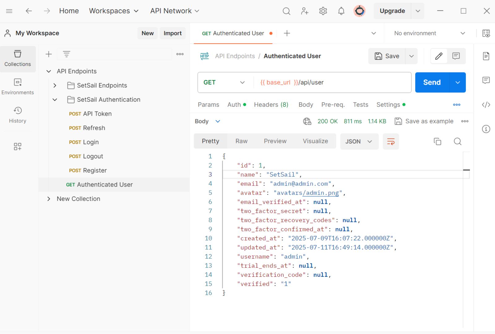This screenshot has height=334, width=495.
Task: Open the collections filter icon
Action: (x=67, y=54)
